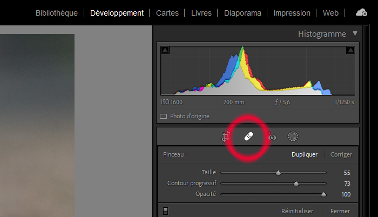Viewport: 378px width, 217px height.
Task: Go to the Impression module
Action: 292,13
